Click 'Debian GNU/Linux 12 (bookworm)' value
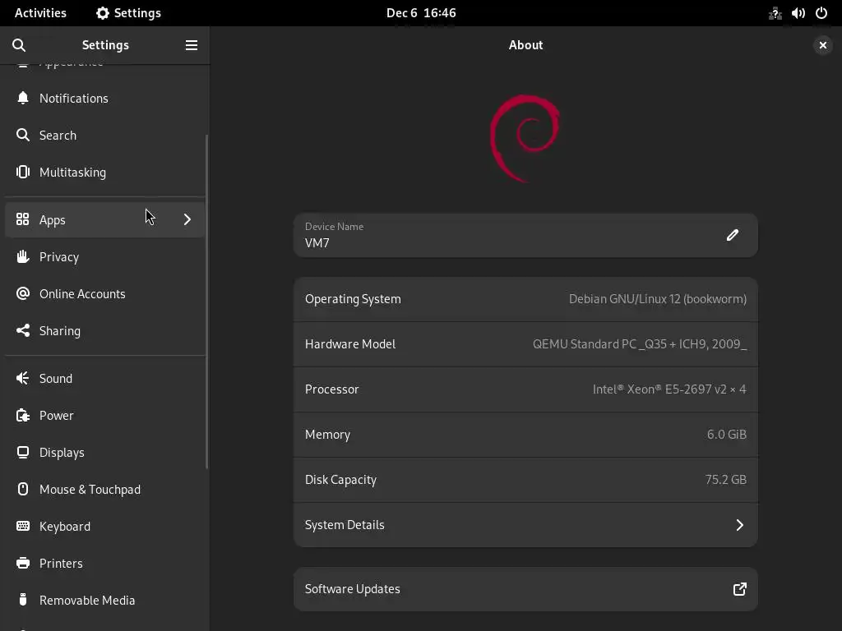The image size is (842, 631). pyautogui.click(x=657, y=299)
